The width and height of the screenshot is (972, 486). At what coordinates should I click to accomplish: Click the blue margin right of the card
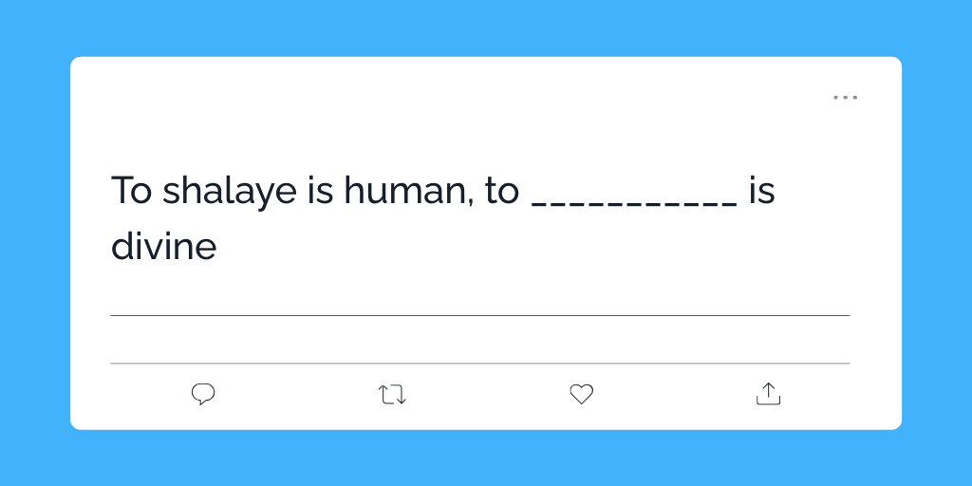937,243
